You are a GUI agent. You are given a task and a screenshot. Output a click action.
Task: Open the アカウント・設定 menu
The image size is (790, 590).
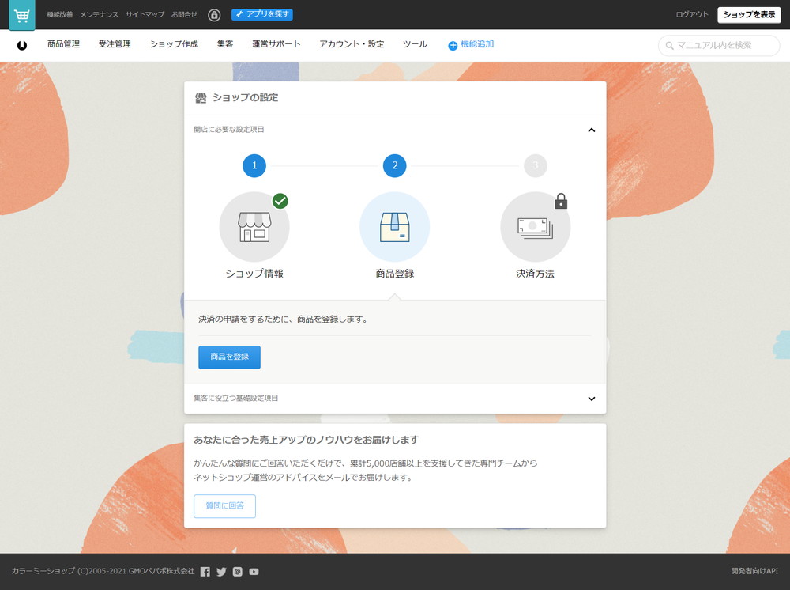(352, 44)
